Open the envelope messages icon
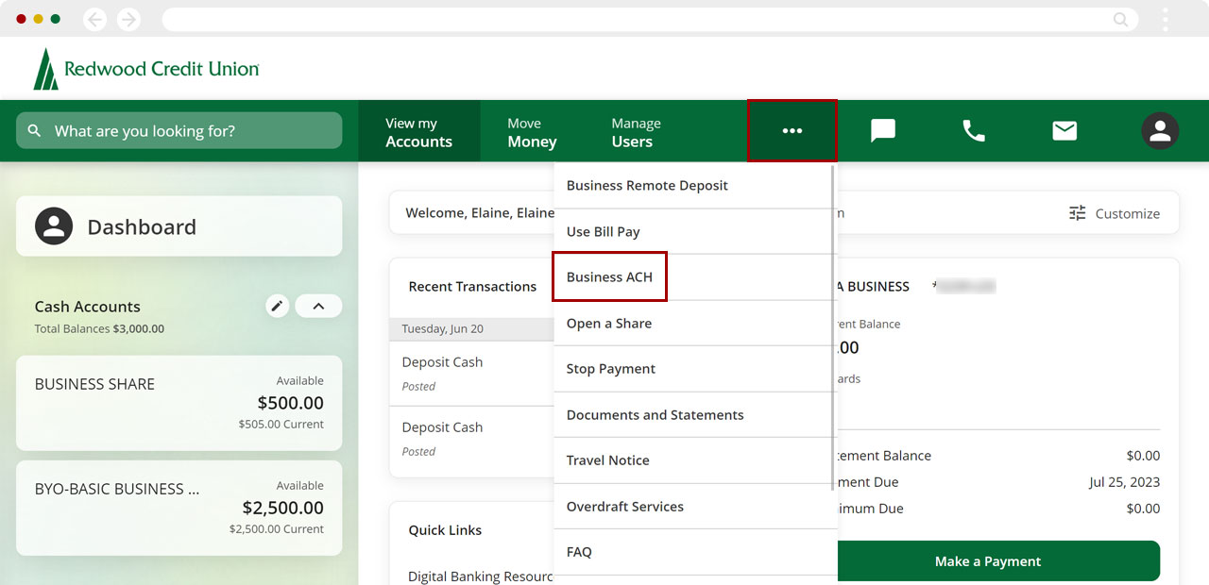This screenshot has width=1209, height=585. (1064, 131)
